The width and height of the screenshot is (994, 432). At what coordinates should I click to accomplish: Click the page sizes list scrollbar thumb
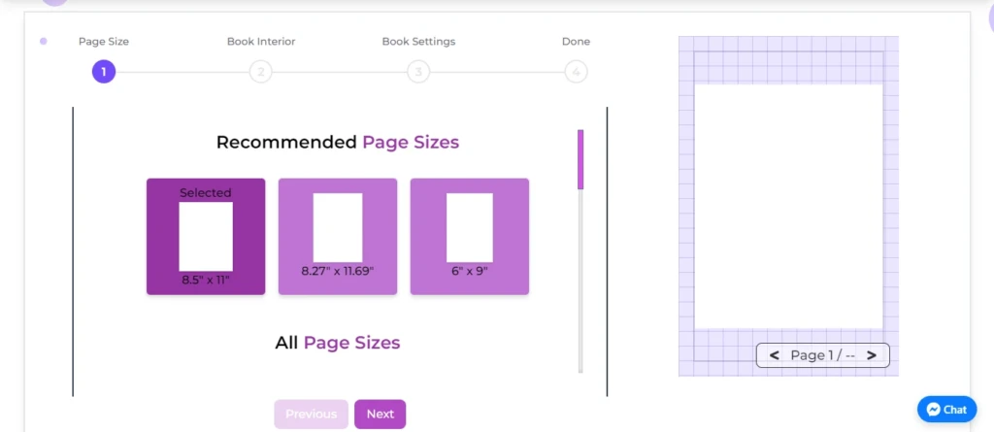click(580, 159)
